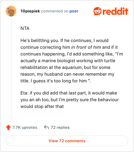Click the sentence 'He's belittling you.'

coord(40,41)
